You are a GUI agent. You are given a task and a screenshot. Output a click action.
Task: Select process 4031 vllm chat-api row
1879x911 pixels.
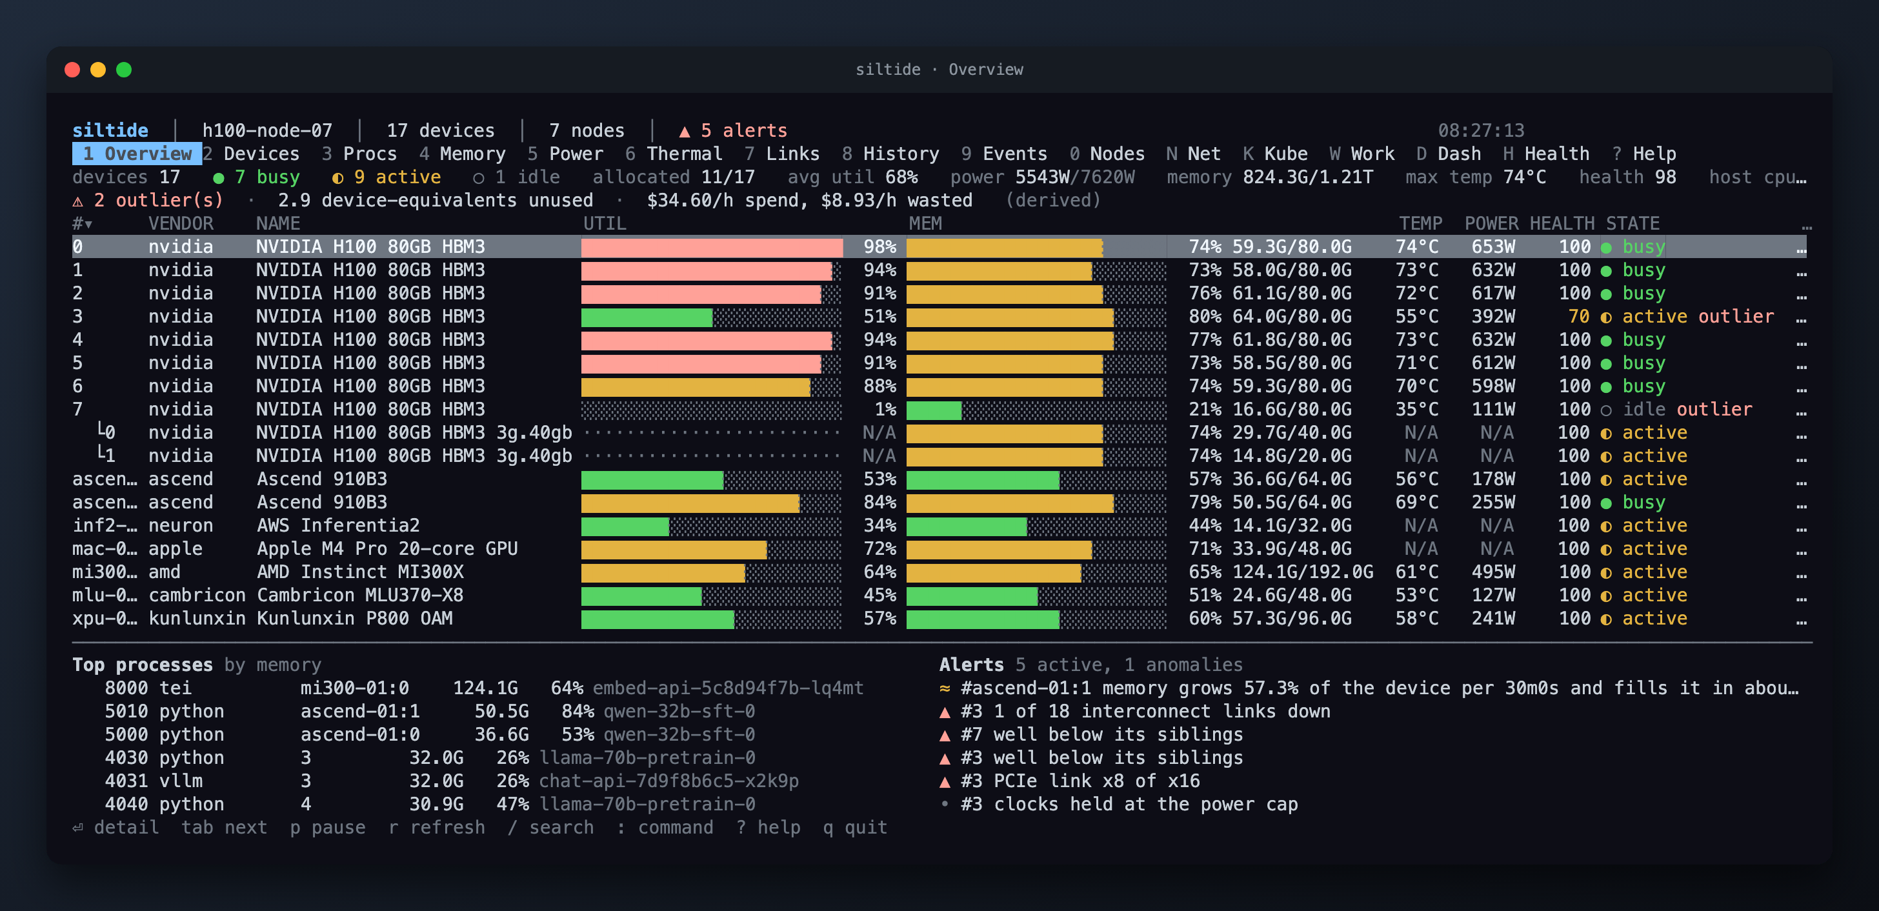452,781
